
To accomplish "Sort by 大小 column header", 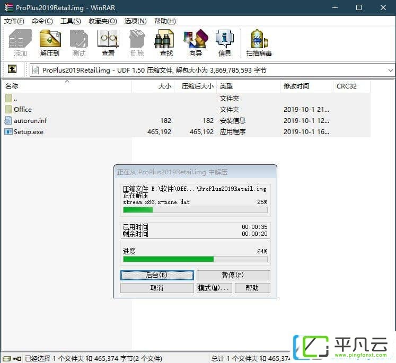I will 153,86.
